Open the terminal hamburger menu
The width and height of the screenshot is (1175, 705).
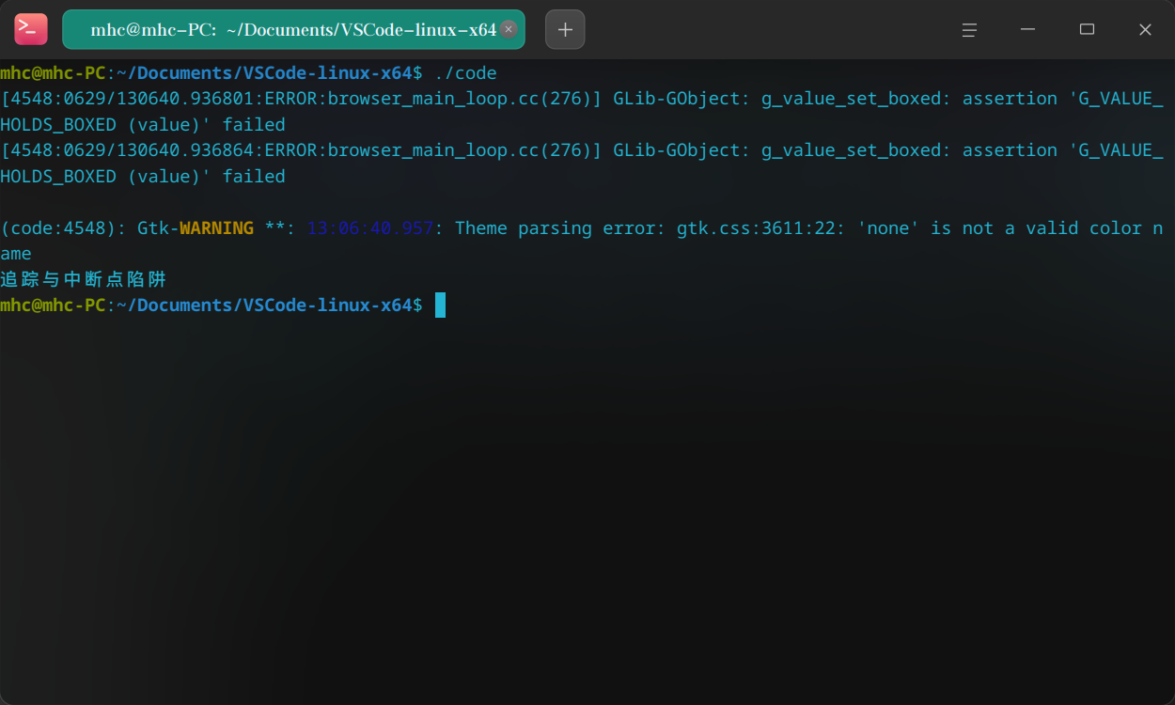click(969, 29)
